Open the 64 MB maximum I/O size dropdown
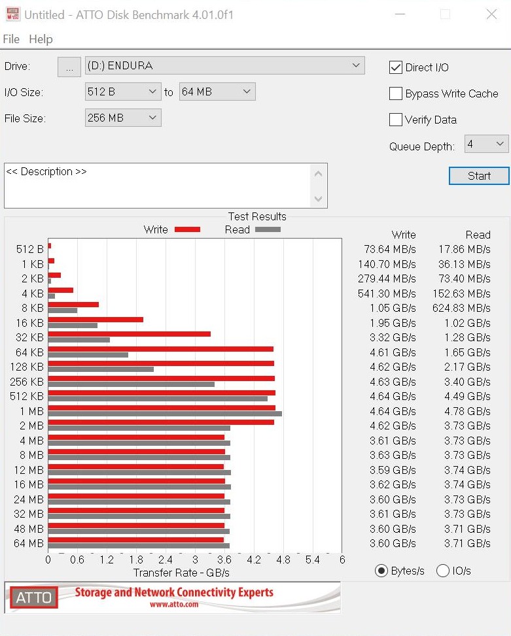The image size is (511, 636). [x=217, y=92]
